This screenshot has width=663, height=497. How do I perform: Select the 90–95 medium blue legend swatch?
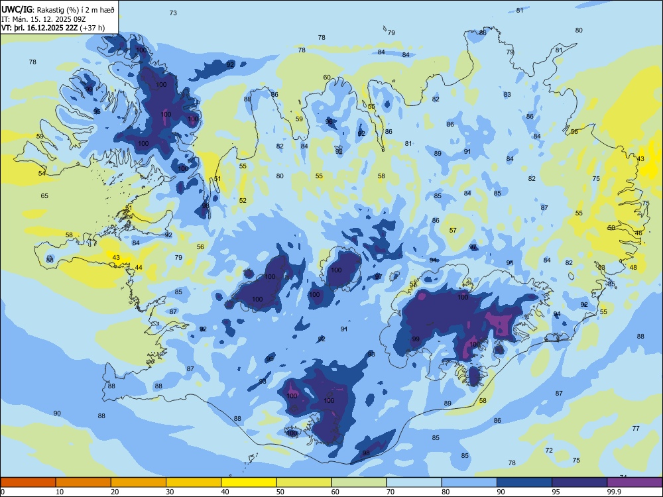pos(524,482)
